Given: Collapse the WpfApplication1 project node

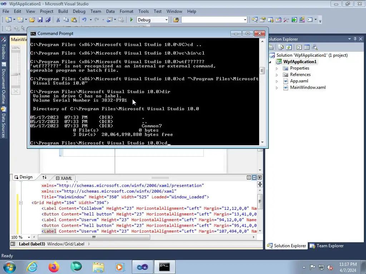Looking at the screenshot, I should click(x=270, y=62).
